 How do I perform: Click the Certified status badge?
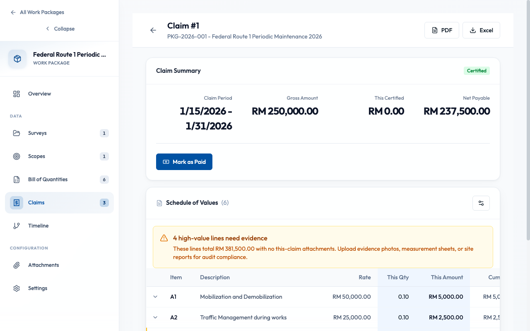tap(477, 71)
